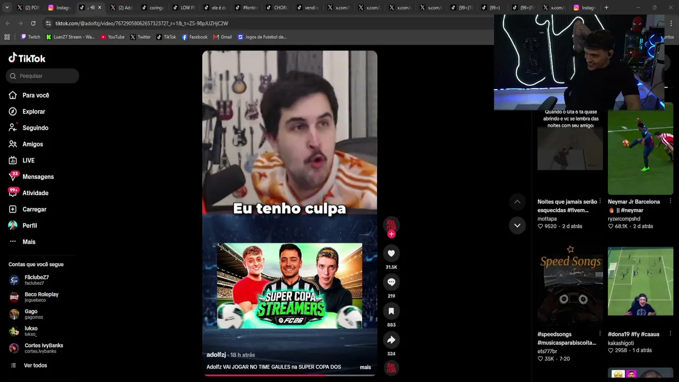
Task: Expand followed accounts with Ver todos
Action: pyautogui.click(x=29, y=366)
